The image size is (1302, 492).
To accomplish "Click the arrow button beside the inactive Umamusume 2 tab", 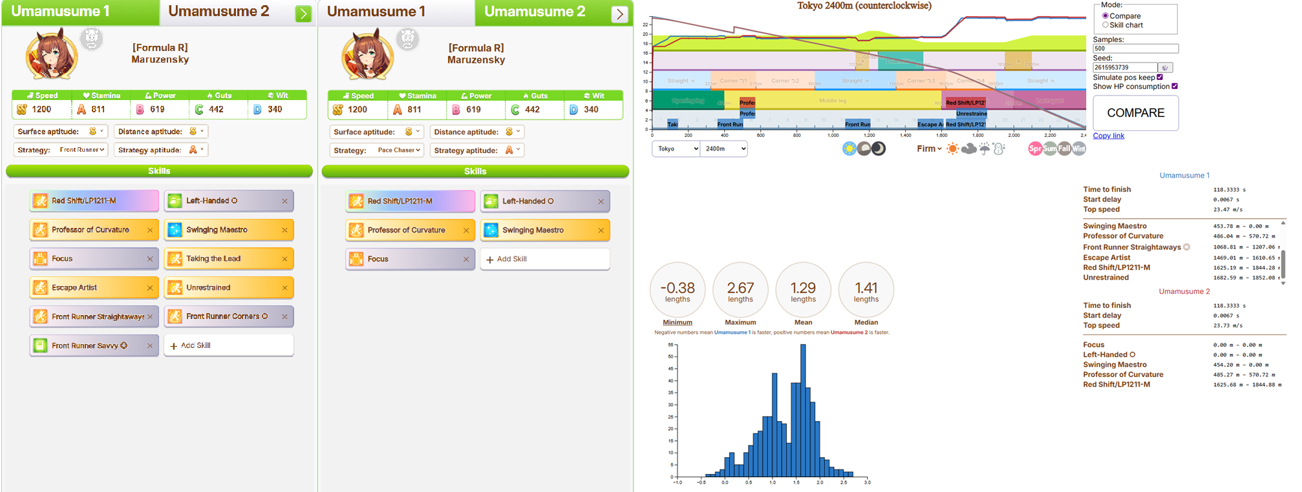I will tap(303, 14).
